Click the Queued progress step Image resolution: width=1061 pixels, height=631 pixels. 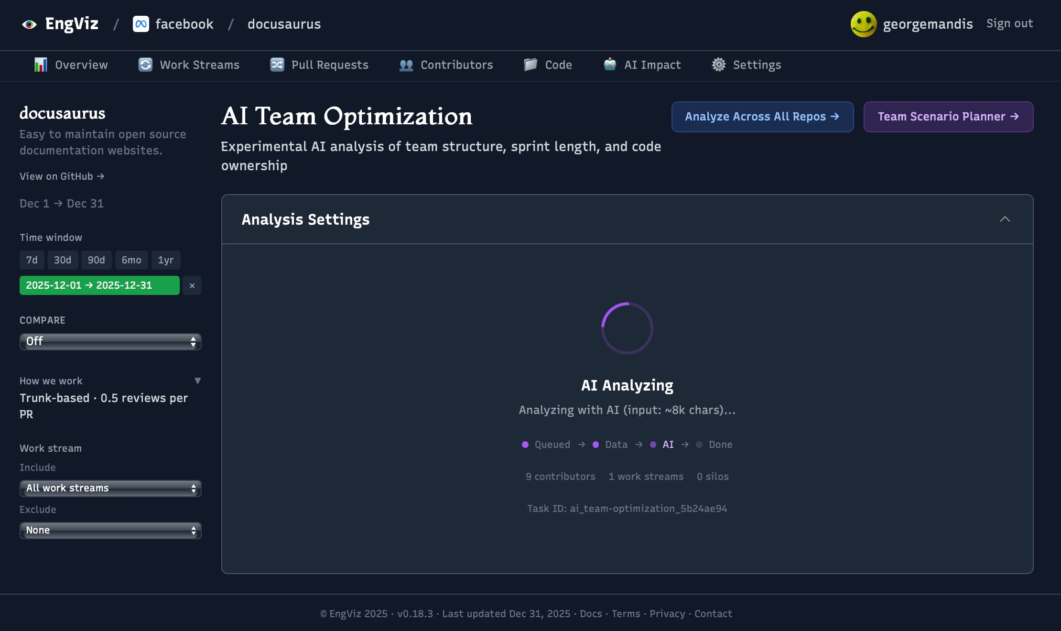pos(546,445)
